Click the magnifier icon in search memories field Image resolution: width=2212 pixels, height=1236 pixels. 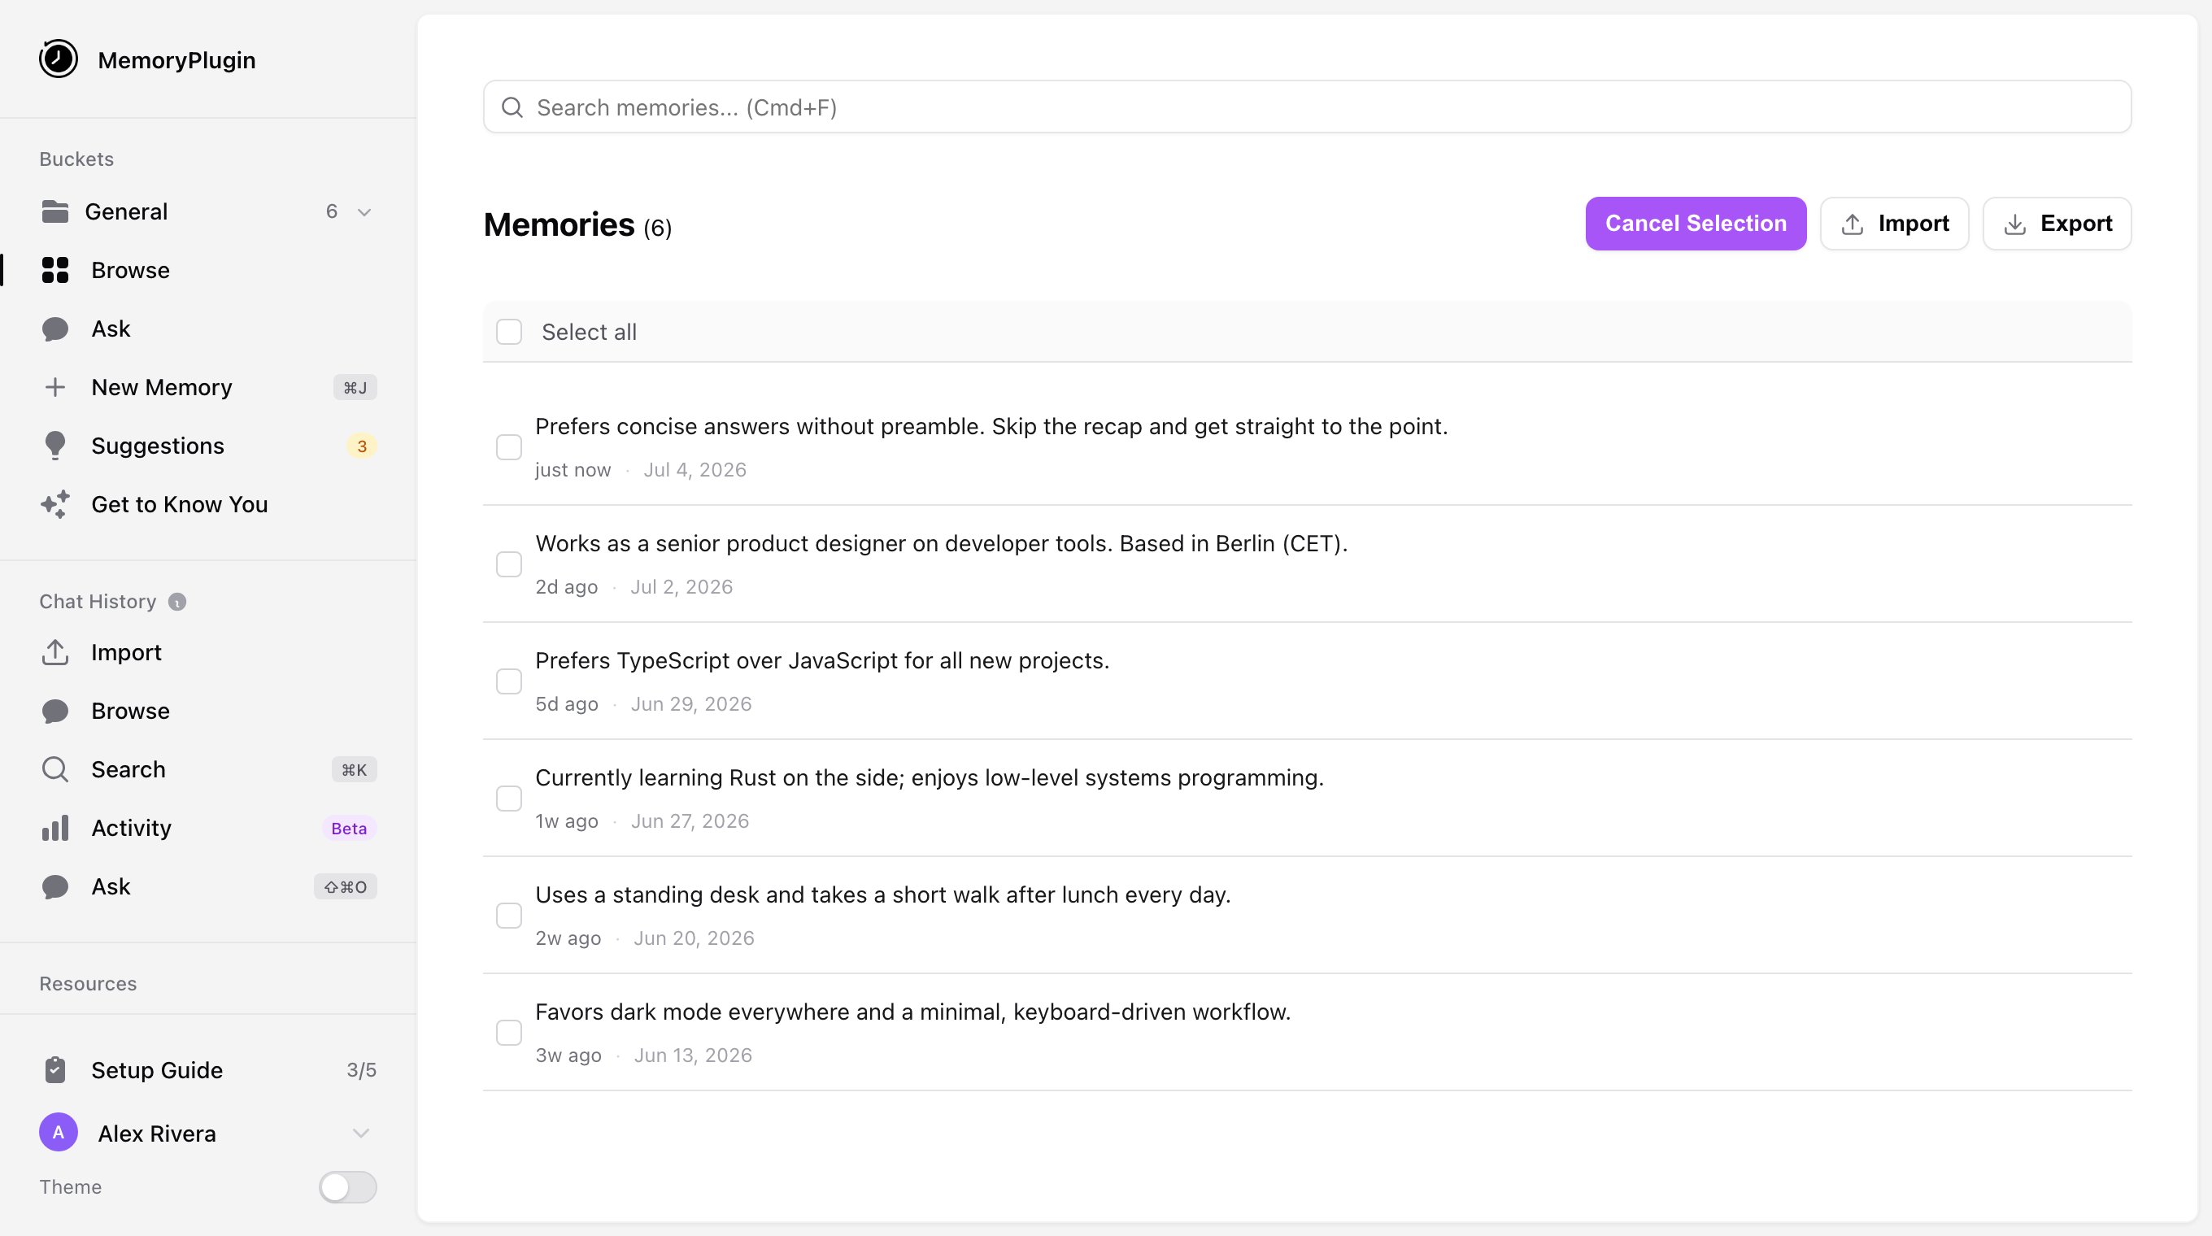click(512, 107)
